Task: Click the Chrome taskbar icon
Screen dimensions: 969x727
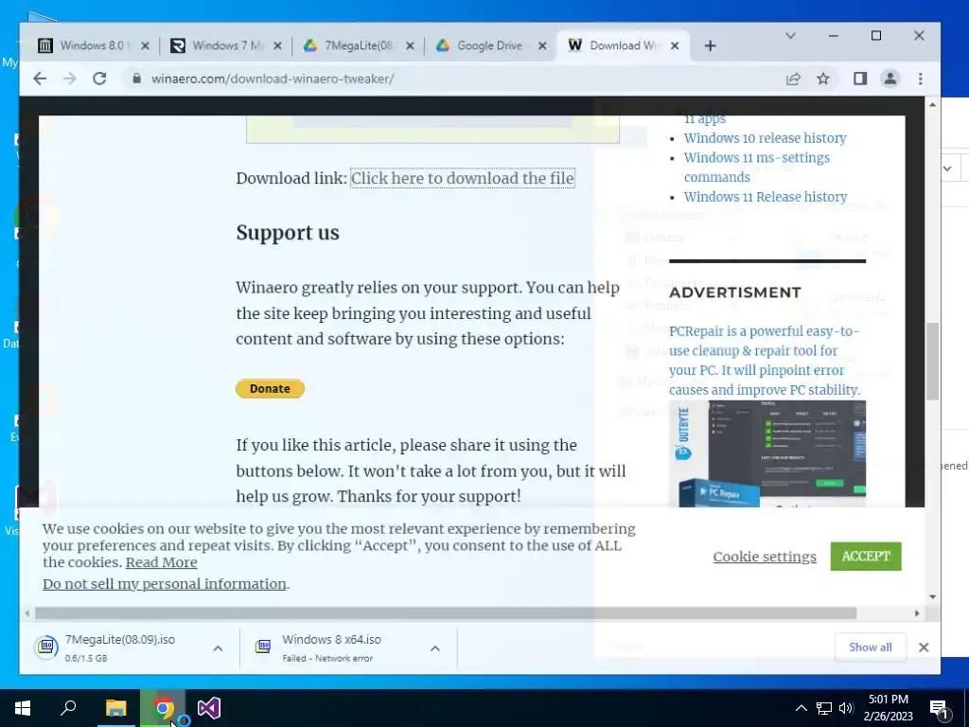Action: (163, 708)
